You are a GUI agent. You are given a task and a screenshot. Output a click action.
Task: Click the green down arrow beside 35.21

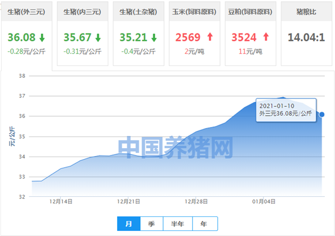click(x=154, y=37)
